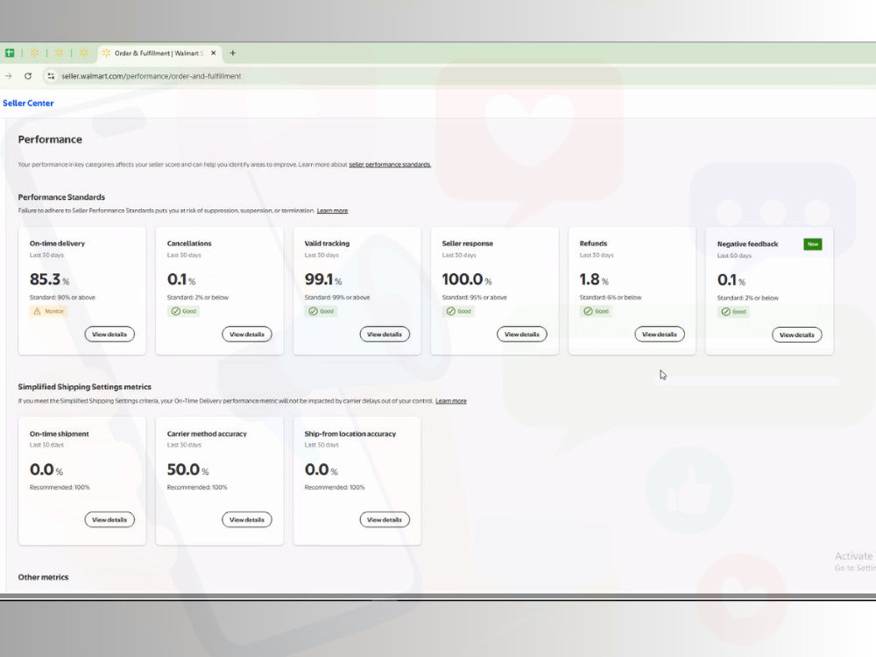The image size is (876, 657).
Task: Reload the page with refresh icon
Action: [x=28, y=76]
